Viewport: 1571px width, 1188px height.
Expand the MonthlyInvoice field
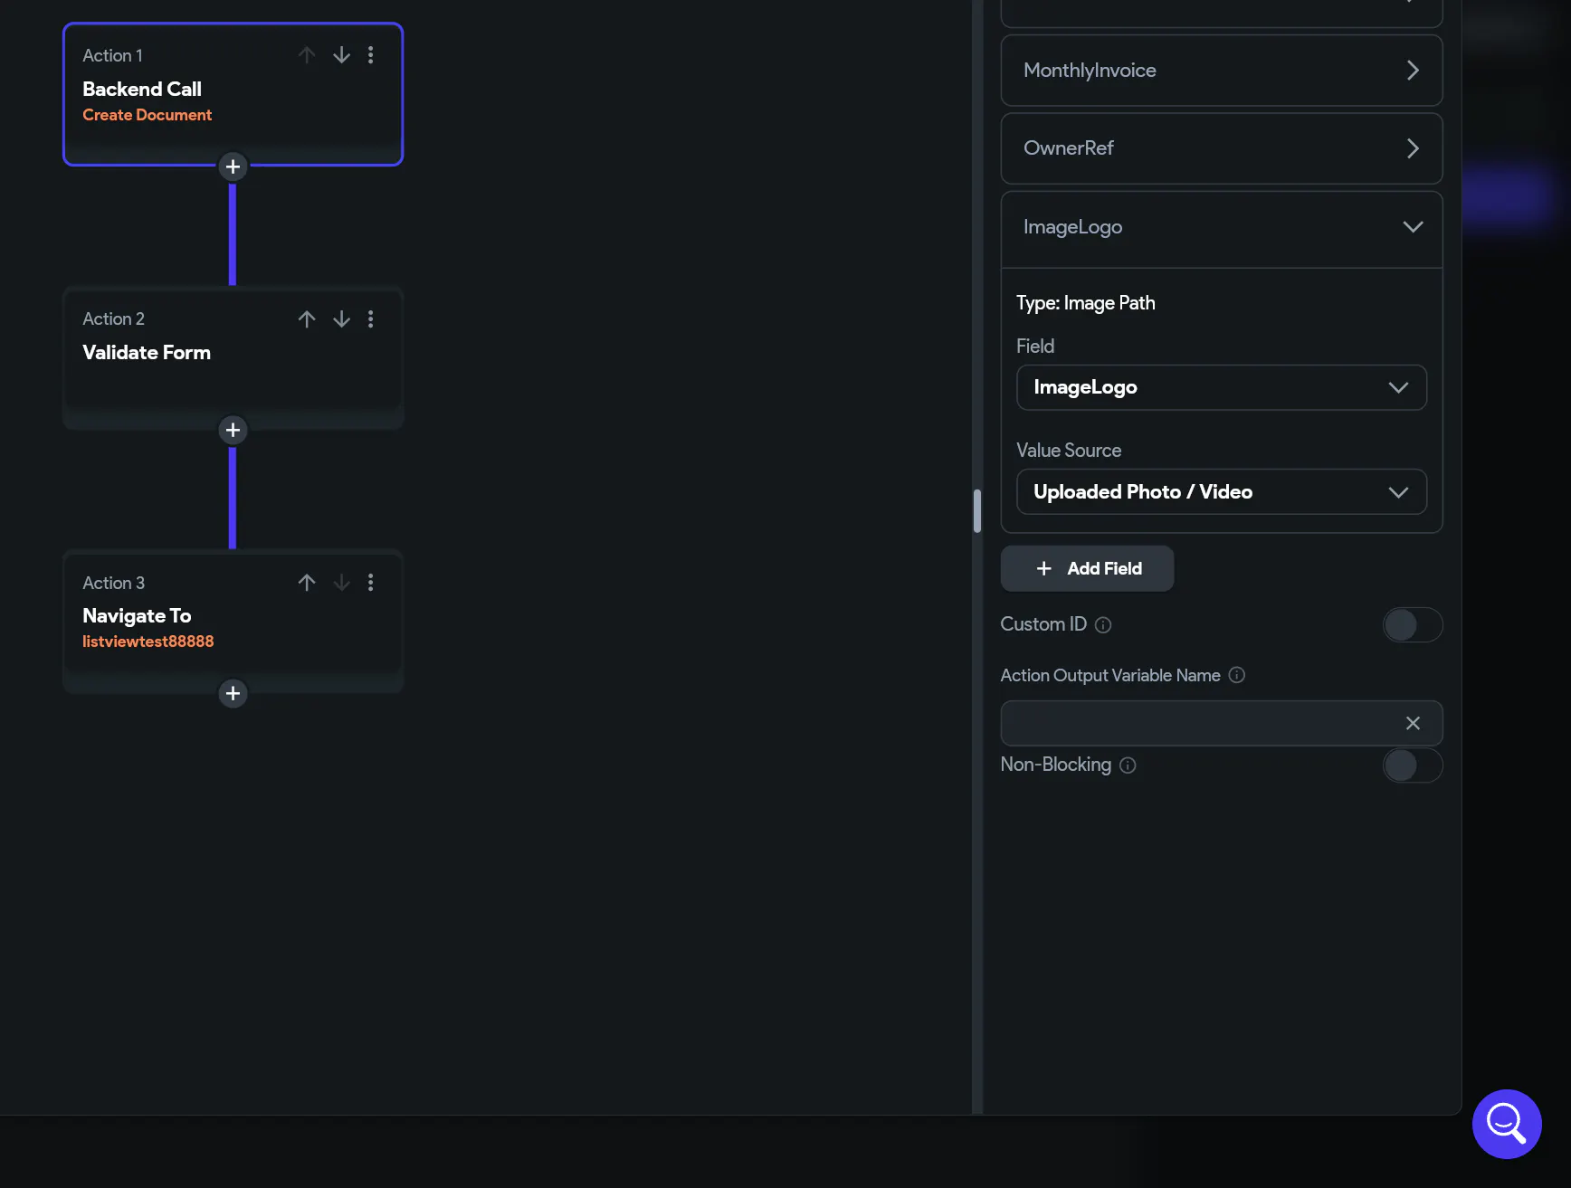1222,71
